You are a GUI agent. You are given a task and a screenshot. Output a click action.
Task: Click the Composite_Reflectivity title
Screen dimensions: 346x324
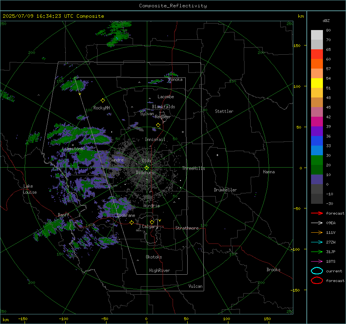pyautogui.click(x=173, y=6)
